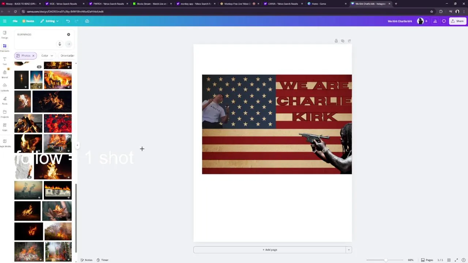Open the Uploads panel in sidebar
The height and width of the screenshot is (263, 468).
(5, 87)
